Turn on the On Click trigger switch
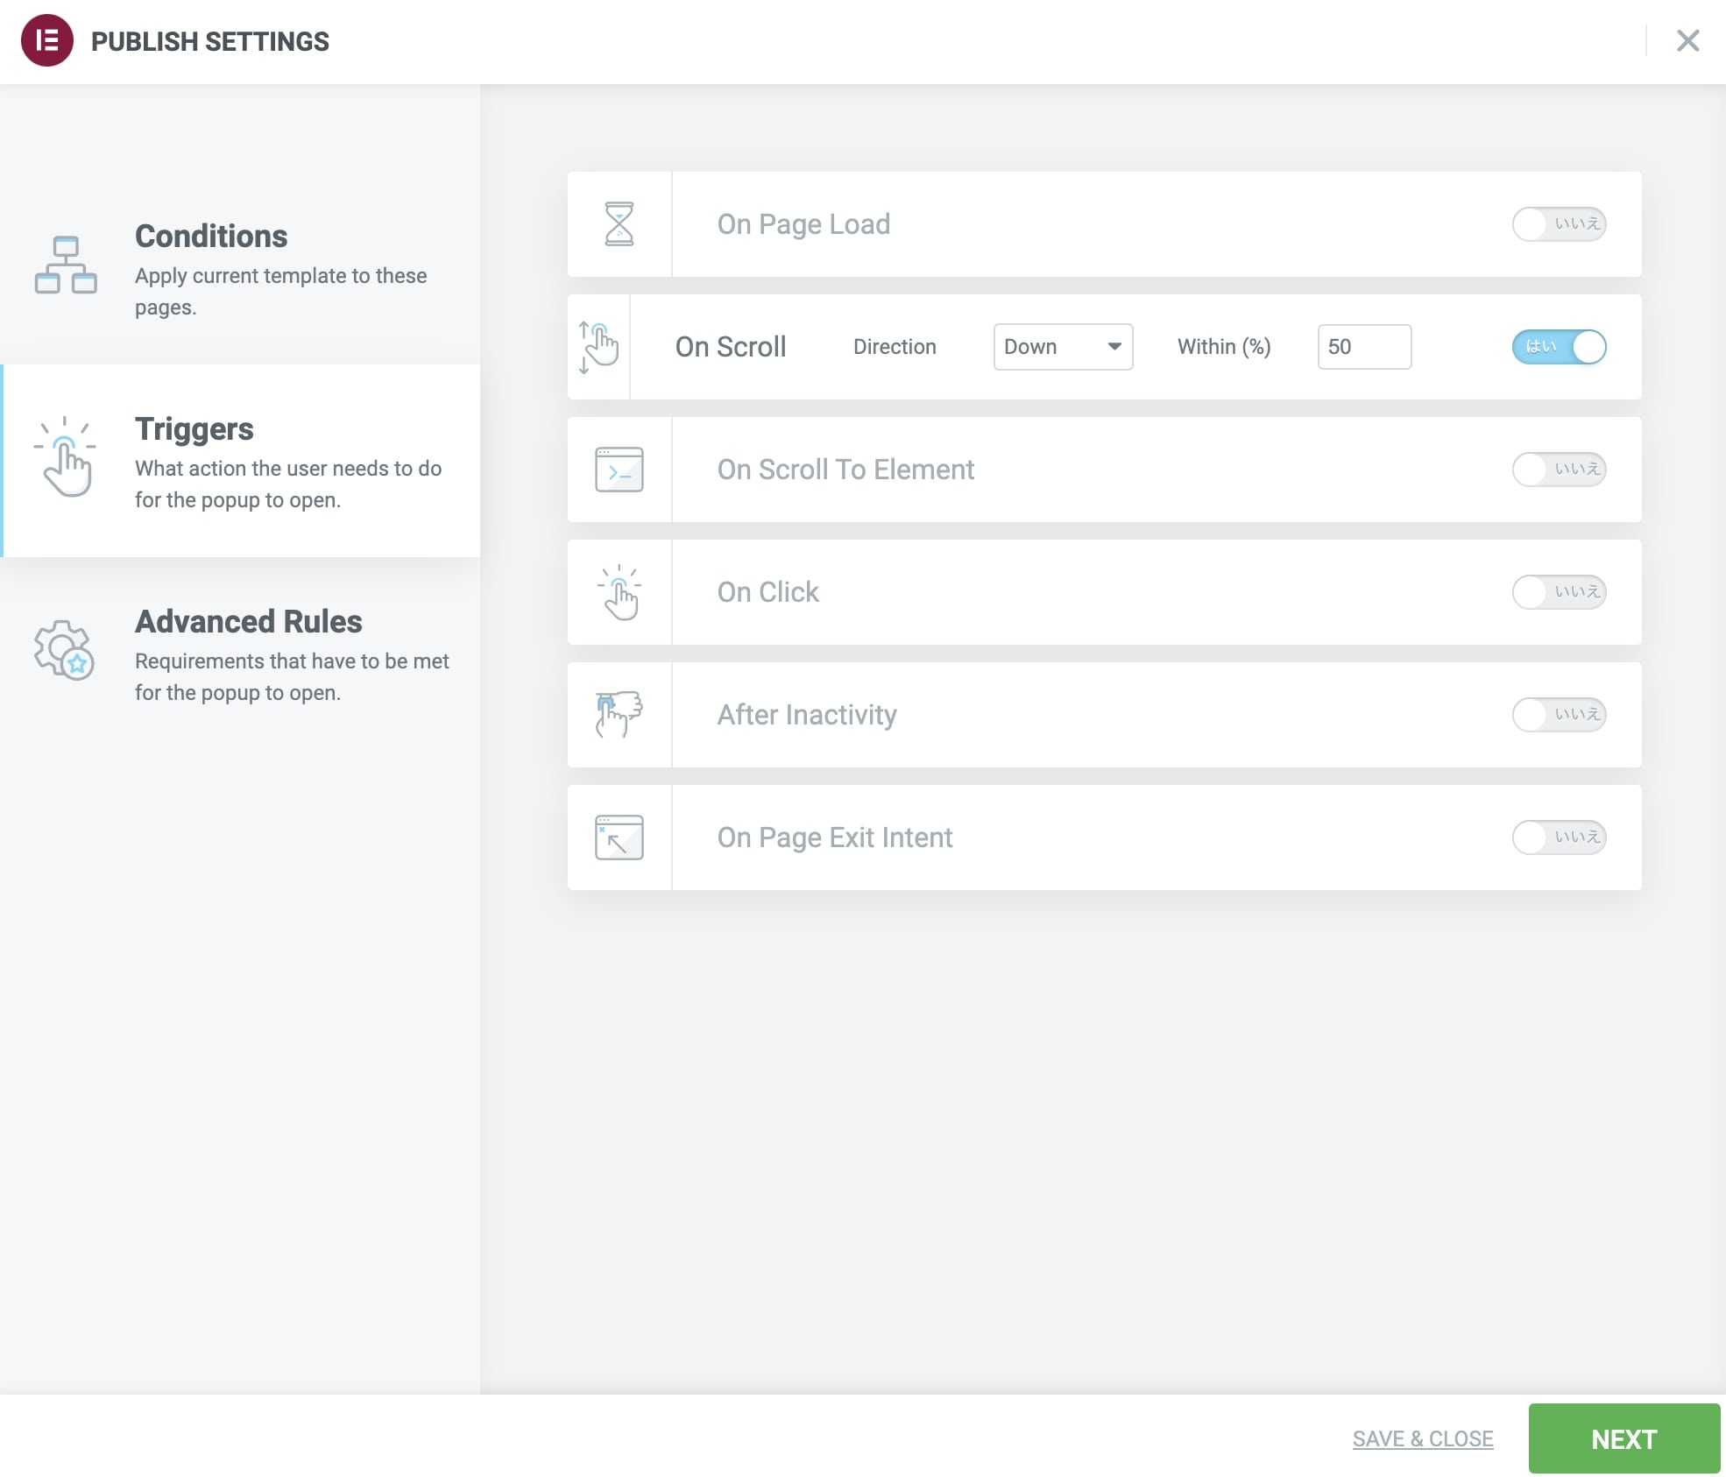Screen dimensions: 1726x1477 coord(1558,592)
